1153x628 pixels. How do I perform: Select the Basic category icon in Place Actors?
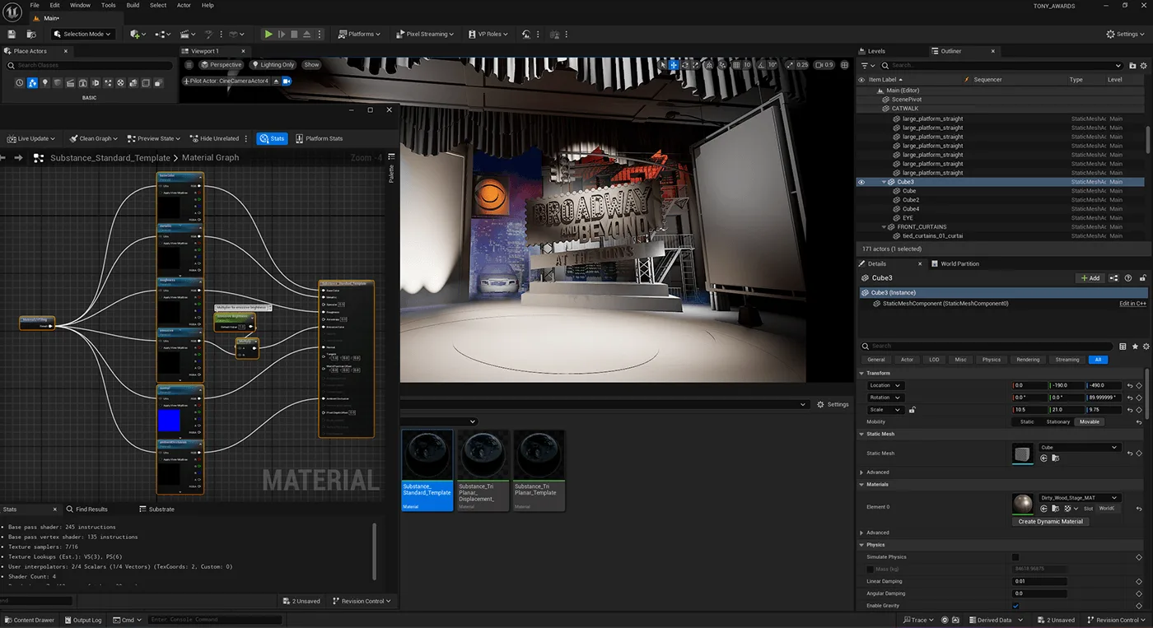[32, 83]
